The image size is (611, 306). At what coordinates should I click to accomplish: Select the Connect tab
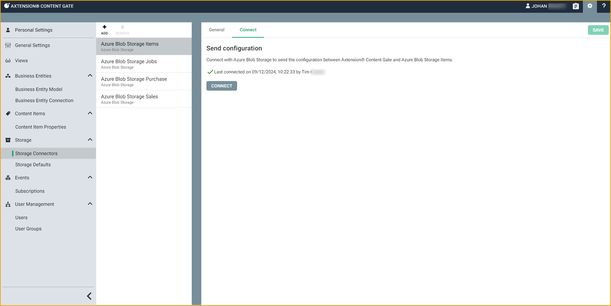point(248,30)
